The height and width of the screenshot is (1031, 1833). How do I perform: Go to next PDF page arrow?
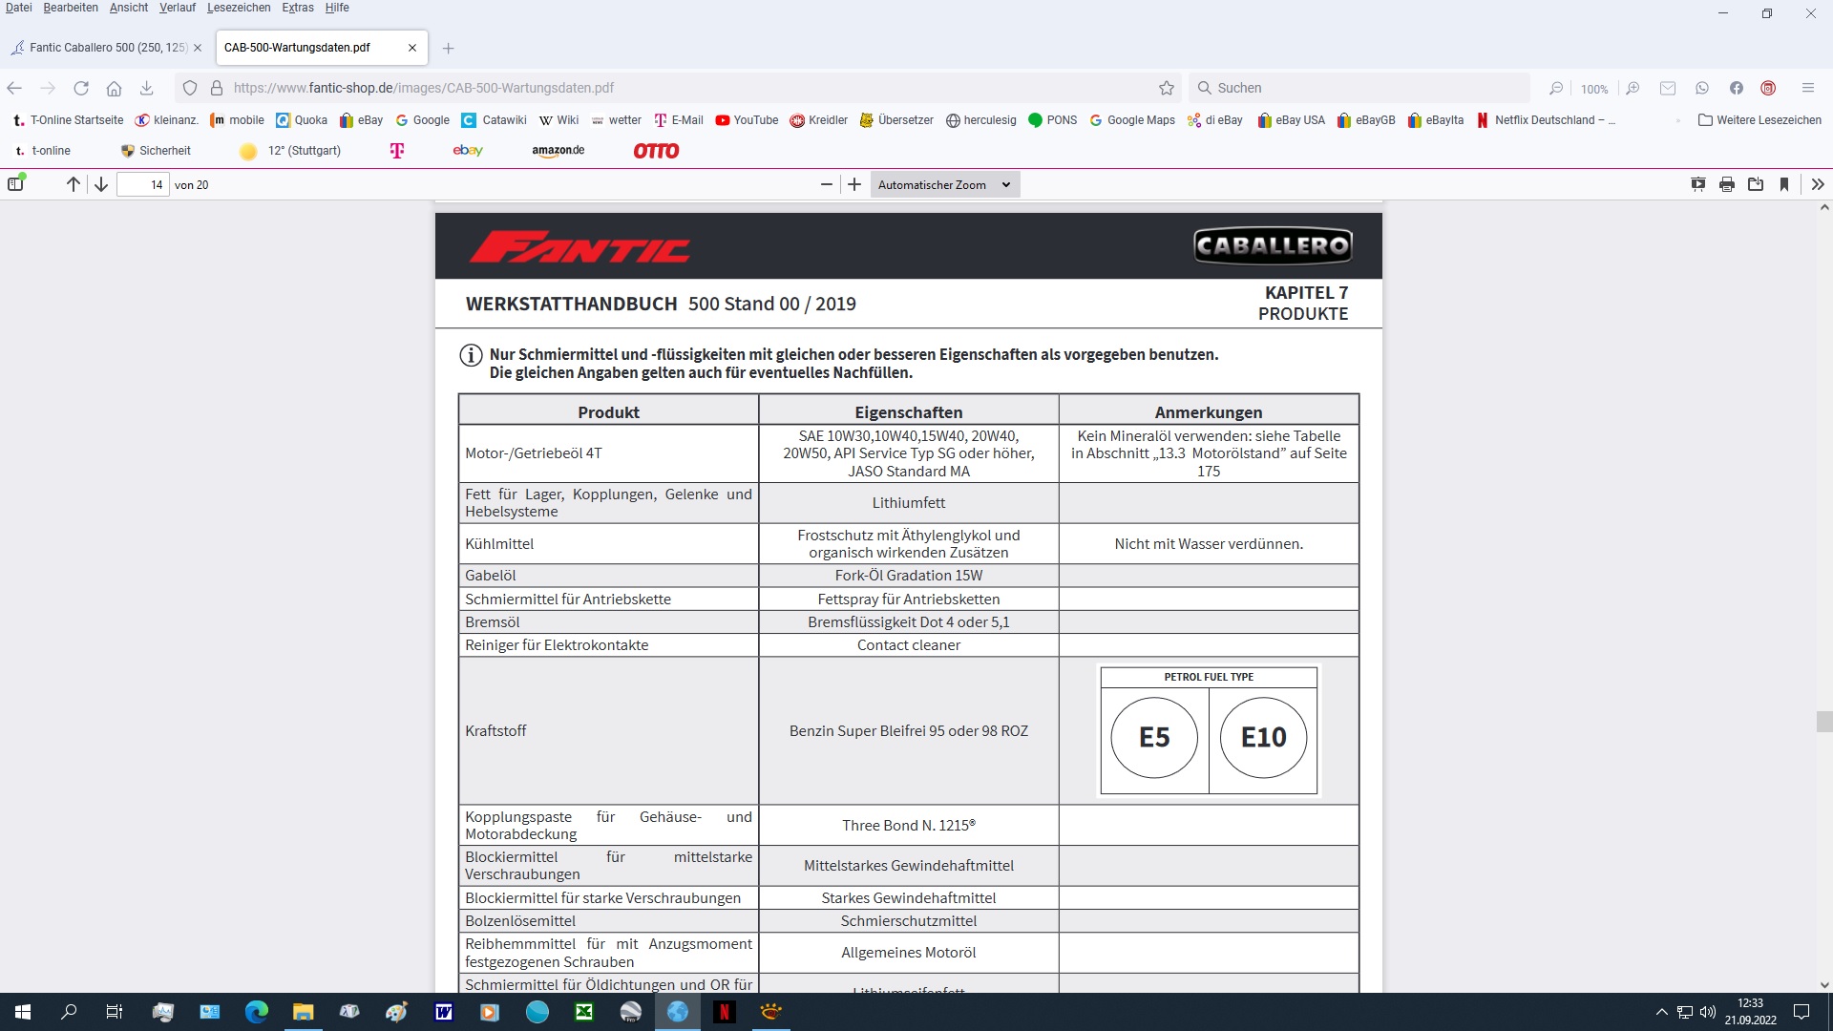[x=101, y=184]
